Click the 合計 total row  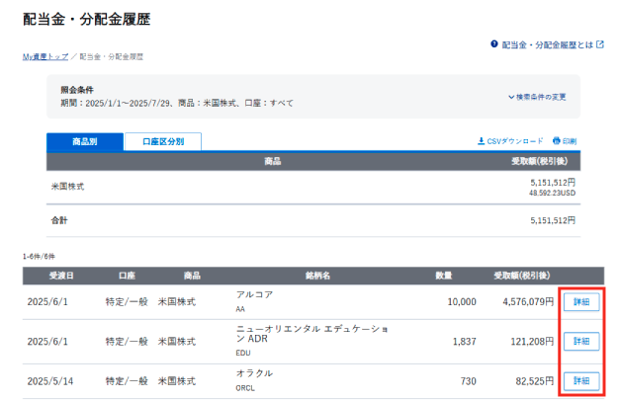pos(62,220)
